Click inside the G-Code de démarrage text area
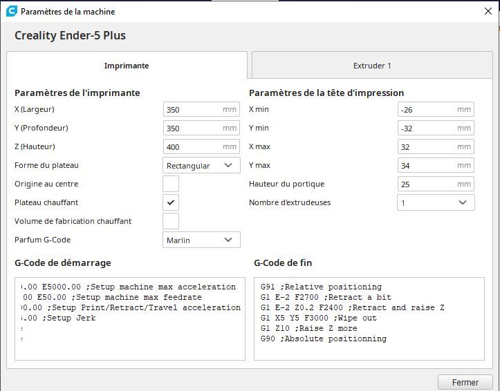The image size is (500, 391). tap(130, 318)
